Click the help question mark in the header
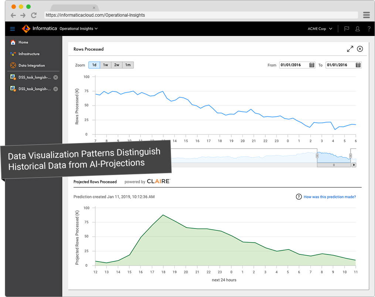The height and width of the screenshot is (297, 375). 369,29
